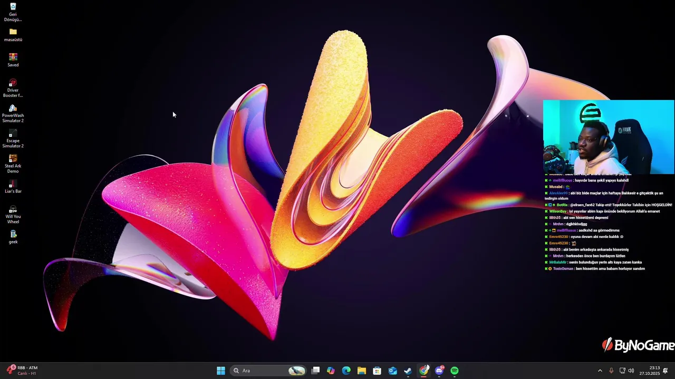Viewport: 675px width, 379px height.
Task: Open Microsoft Edge from the taskbar
Action: [x=346, y=371]
